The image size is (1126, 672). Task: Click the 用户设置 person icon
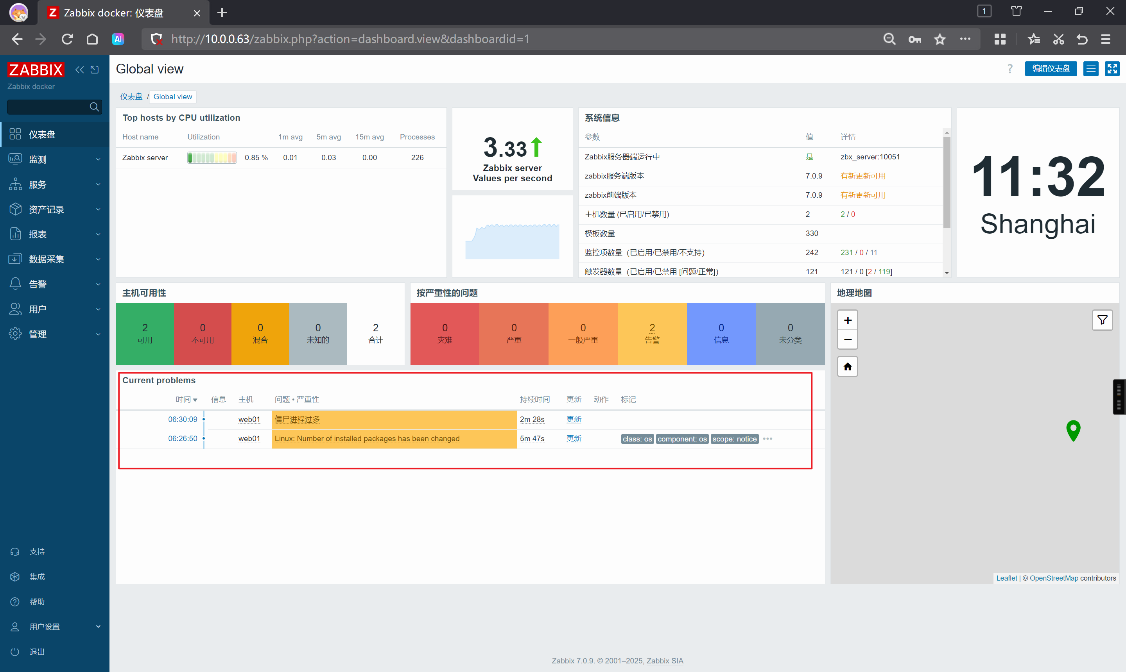tap(15, 627)
